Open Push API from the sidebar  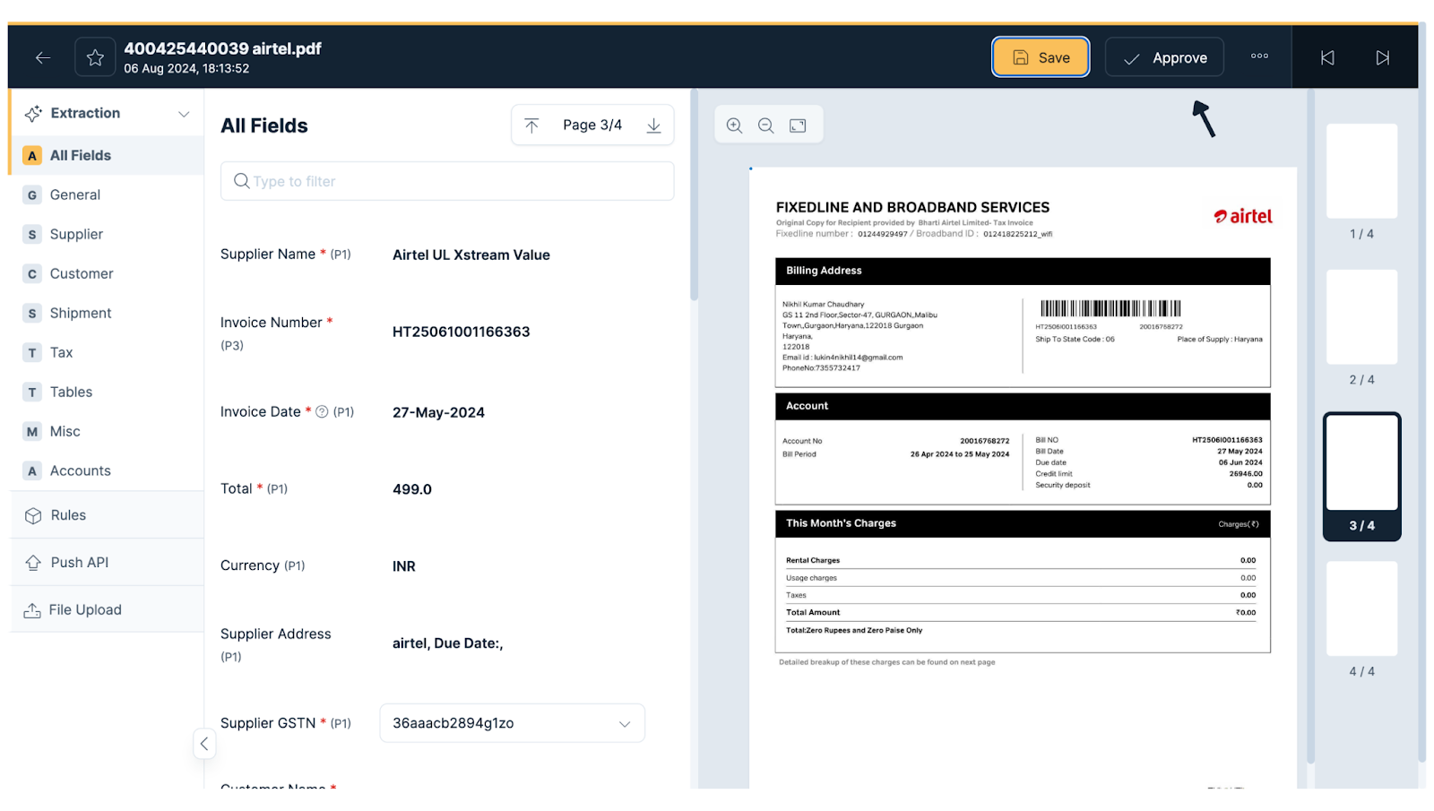pos(107,562)
